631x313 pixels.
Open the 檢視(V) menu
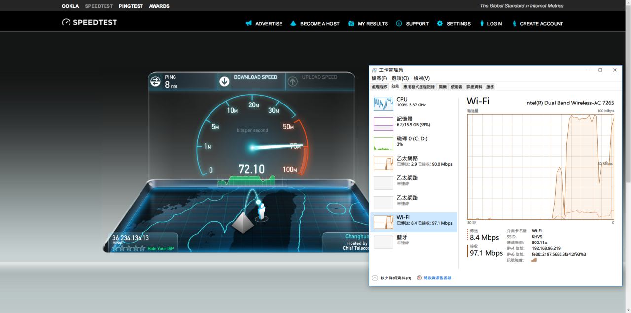tap(421, 78)
